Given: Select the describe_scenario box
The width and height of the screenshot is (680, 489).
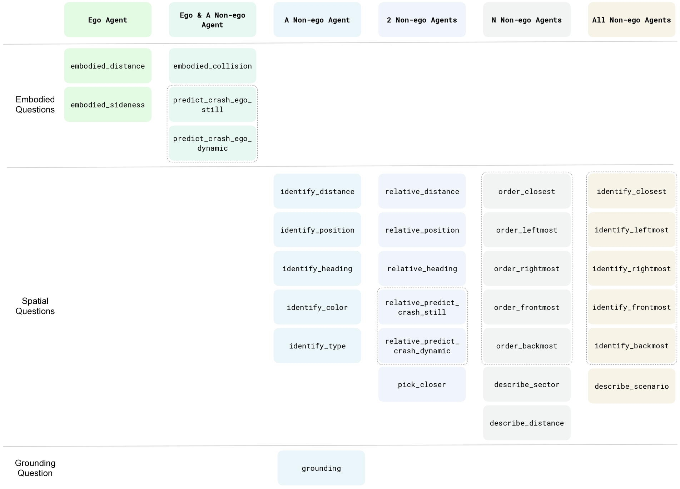Looking at the screenshot, I should pos(631,386).
